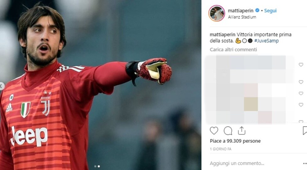The height and width of the screenshot is (170, 307).
Task: Like the second comment's heart
Action: click(x=301, y=82)
